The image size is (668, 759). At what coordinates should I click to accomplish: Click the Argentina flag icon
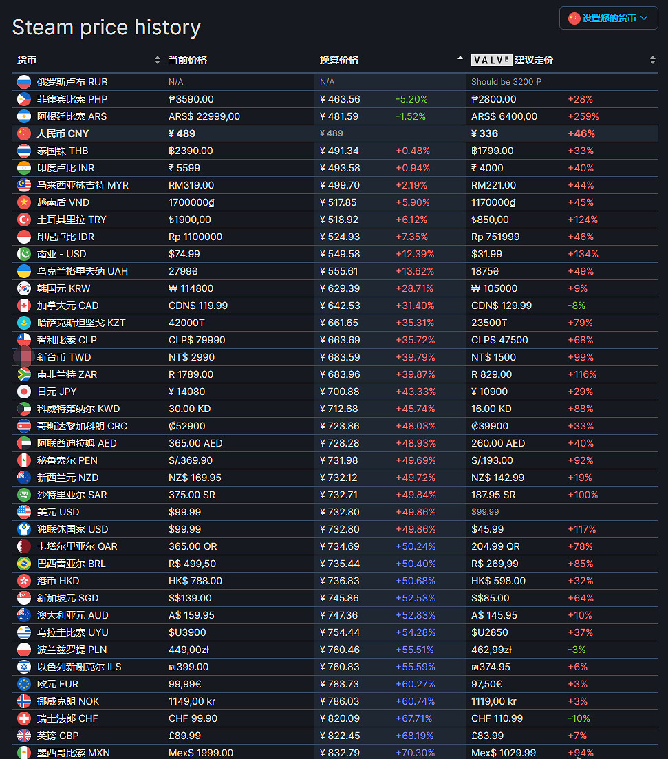click(24, 116)
